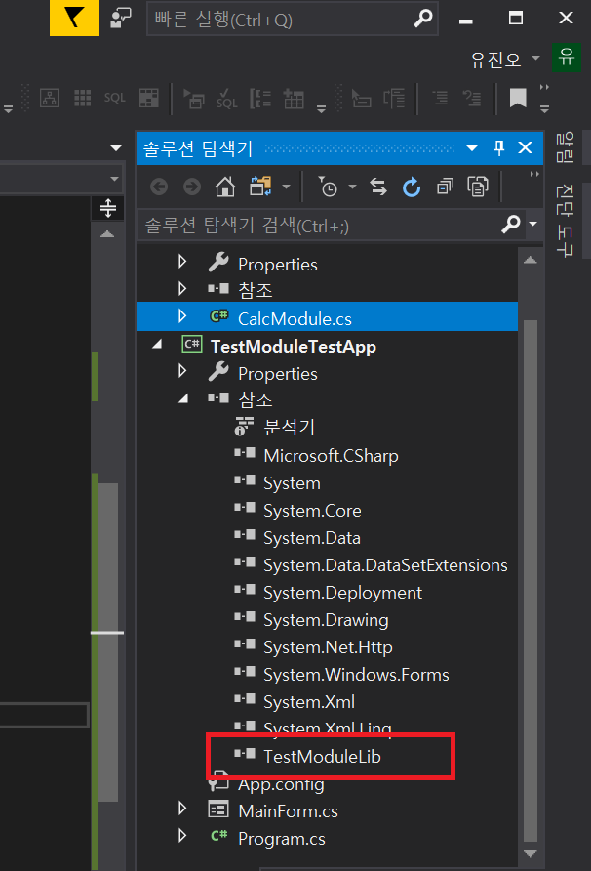This screenshot has height=871, width=591.
Task: Expand the MainForm.cs node
Action: [182, 809]
